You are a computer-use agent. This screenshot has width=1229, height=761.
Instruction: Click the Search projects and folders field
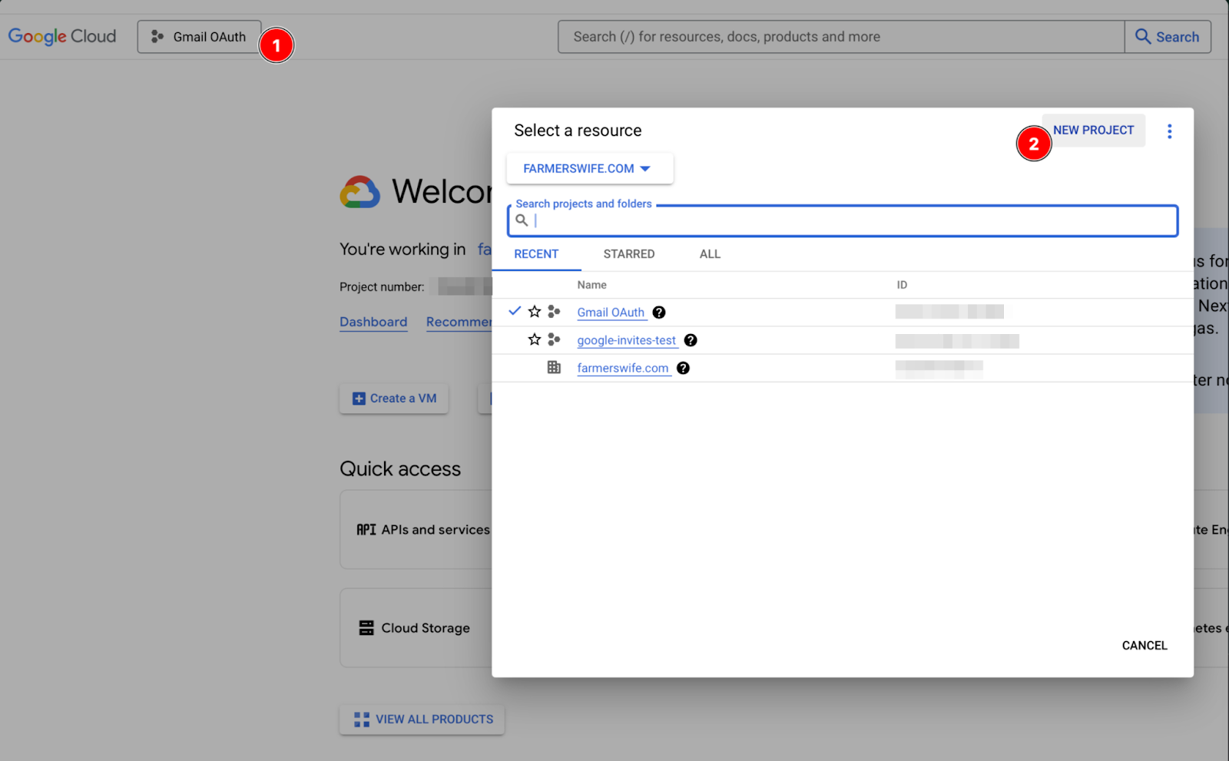(x=843, y=221)
